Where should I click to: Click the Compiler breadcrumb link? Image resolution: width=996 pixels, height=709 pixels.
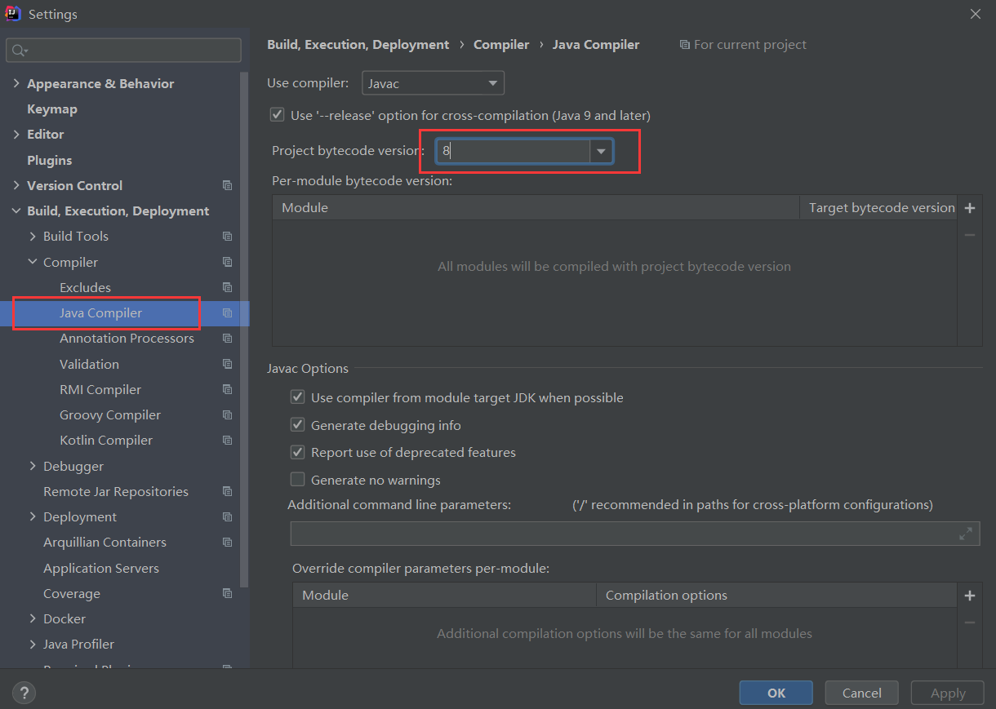point(501,45)
